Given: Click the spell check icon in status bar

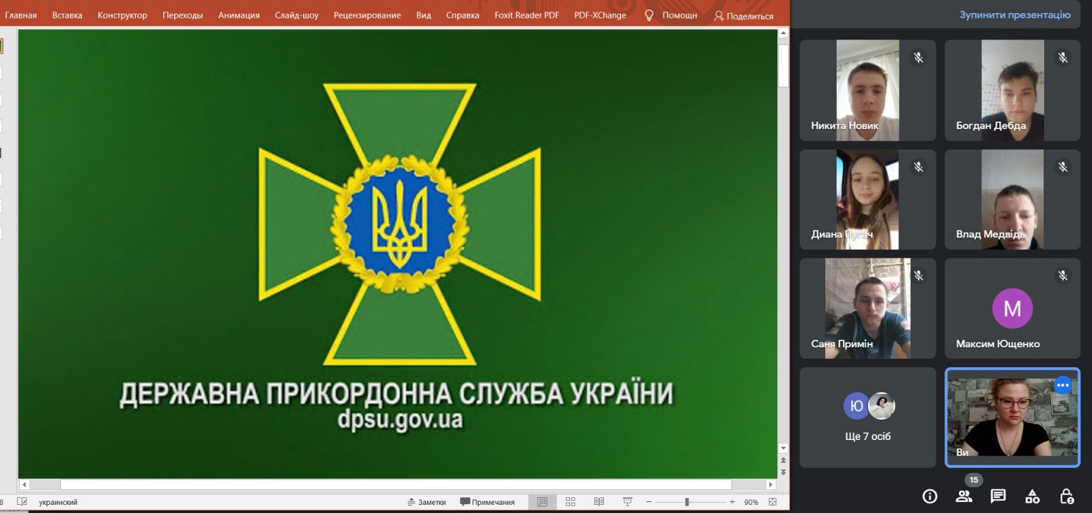Looking at the screenshot, I should point(22,502).
